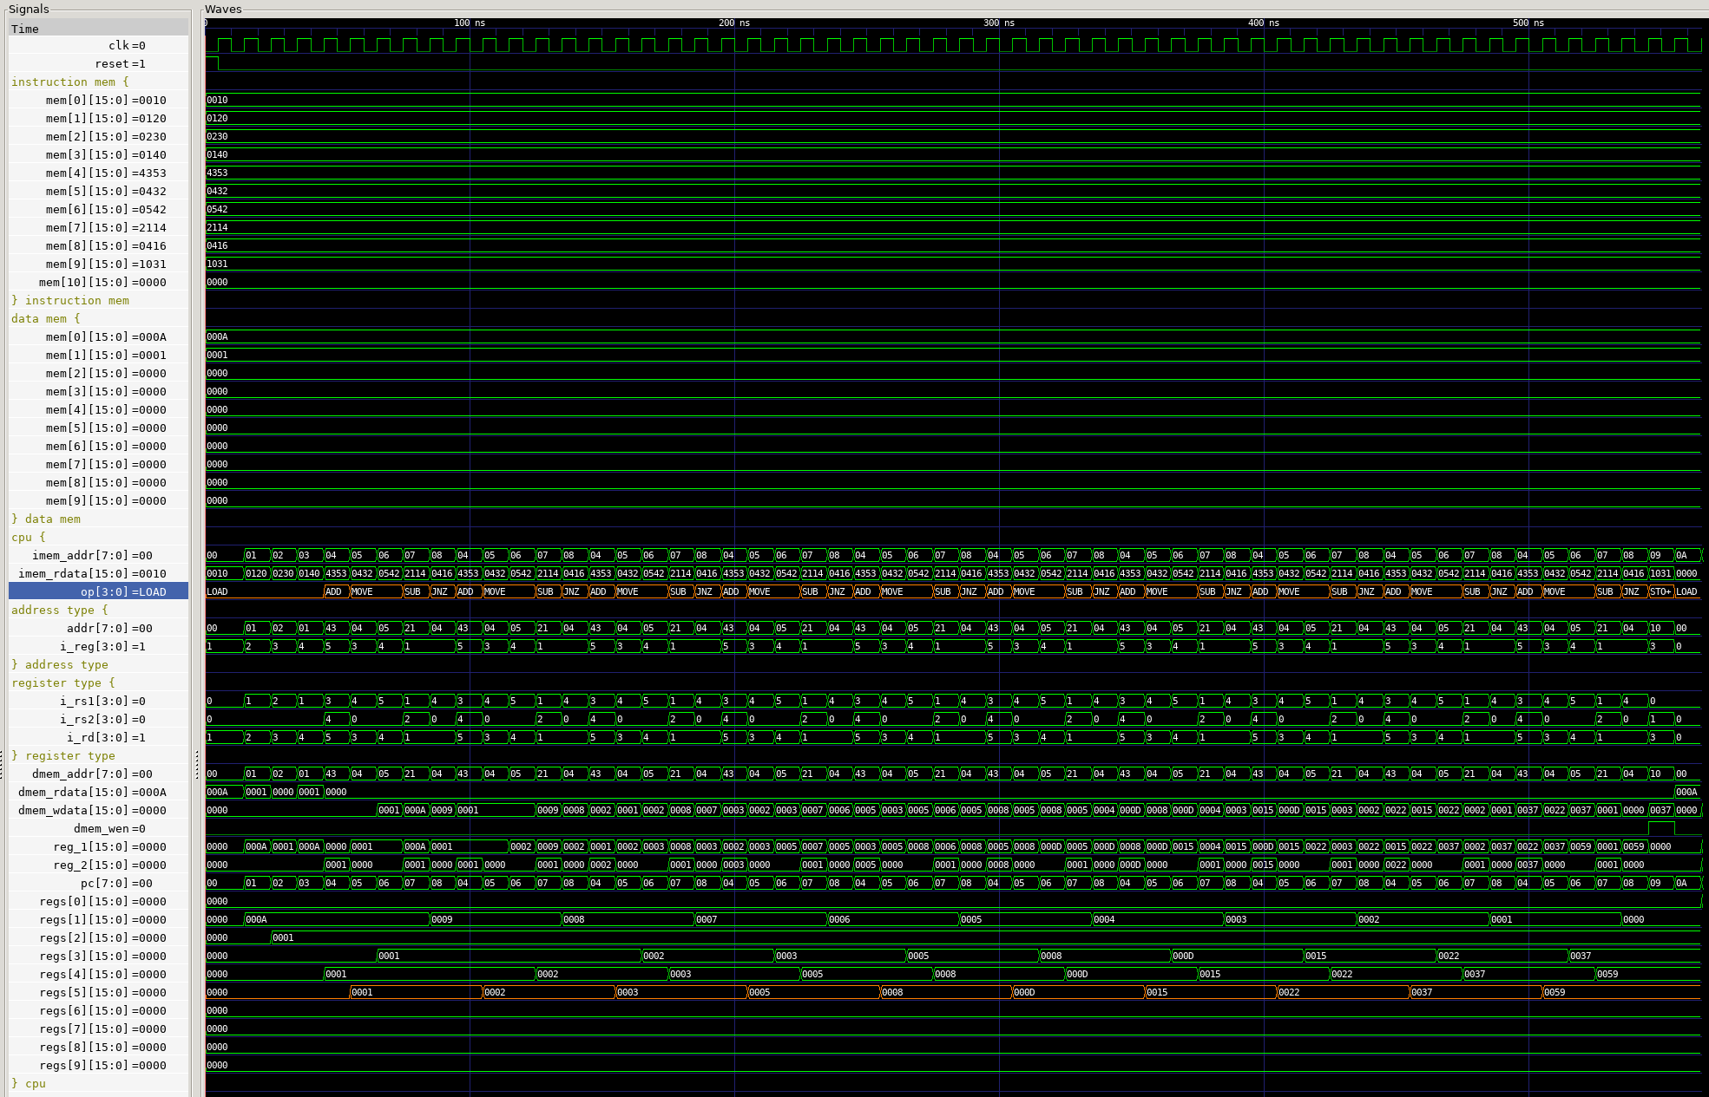
Task: Click the 0059 value in regs[5] waveform
Action: point(1555,992)
